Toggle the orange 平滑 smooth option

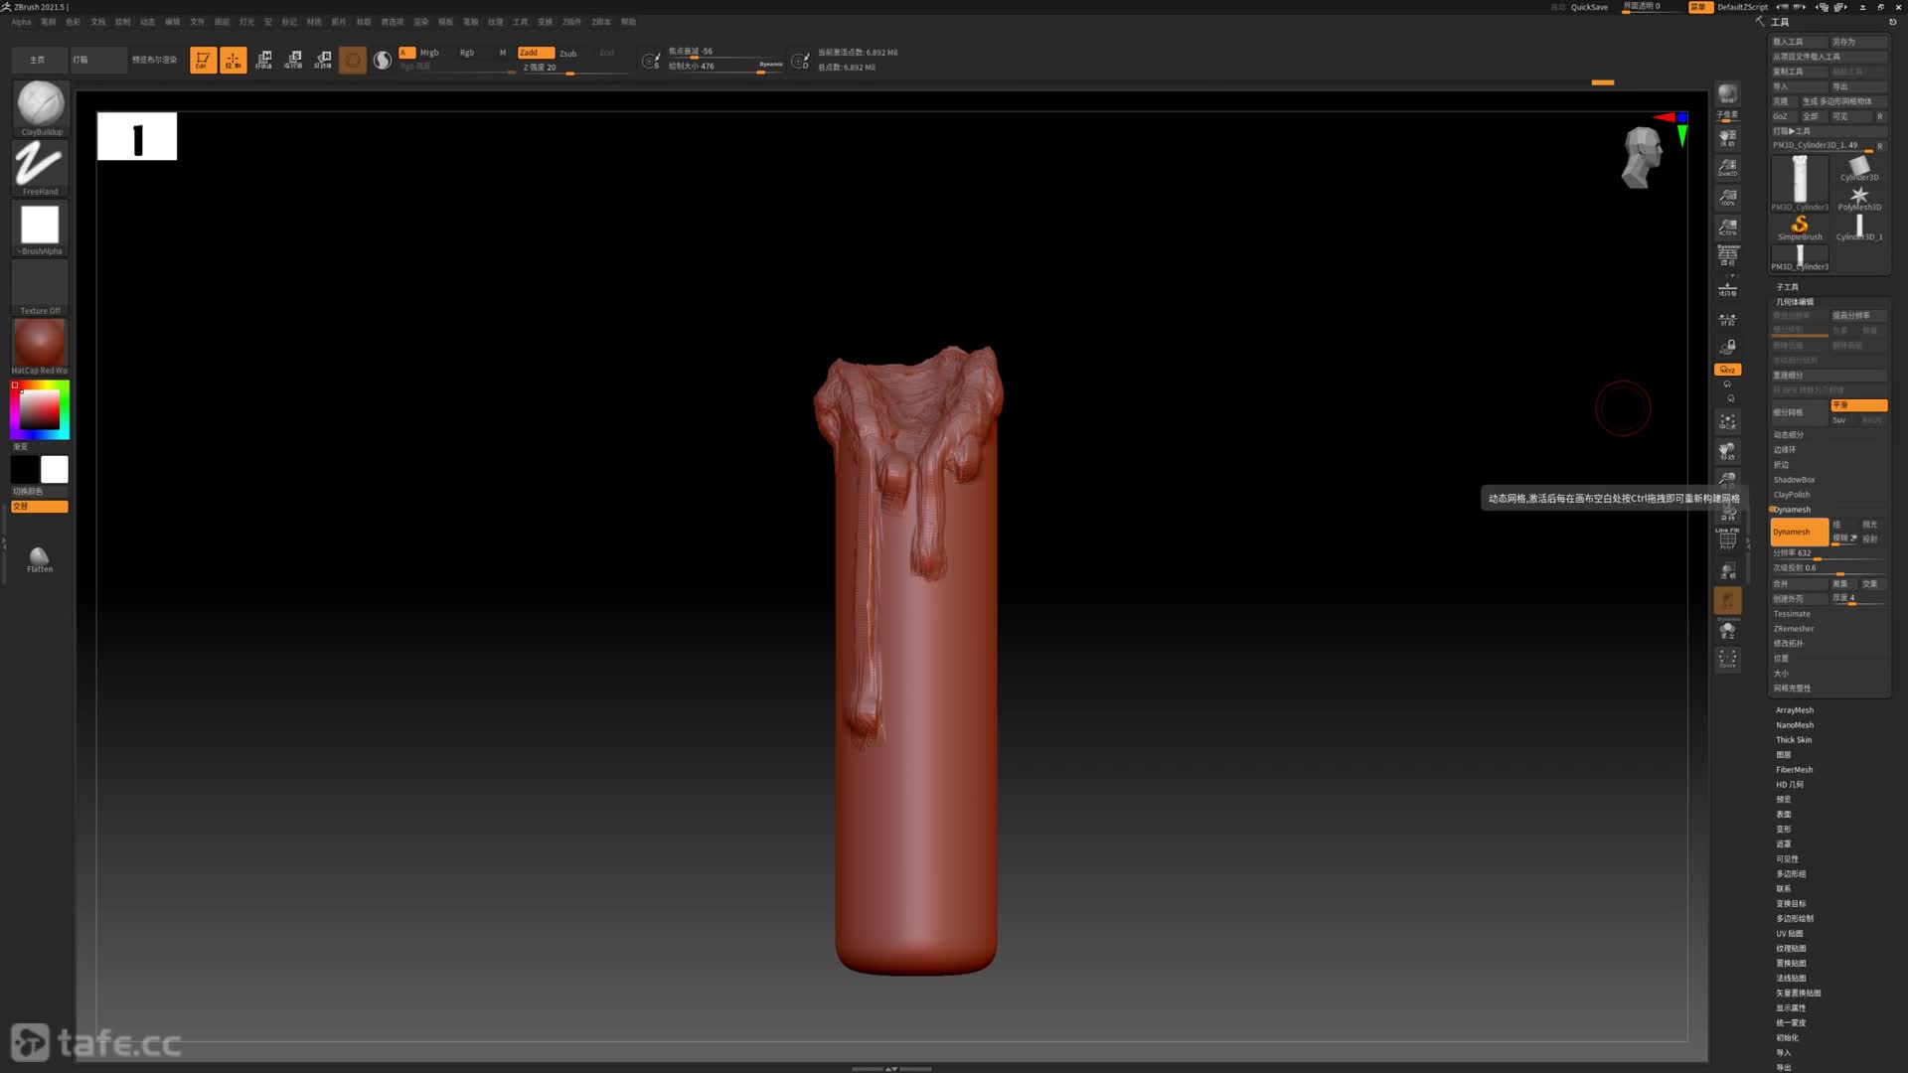tap(1858, 405)
